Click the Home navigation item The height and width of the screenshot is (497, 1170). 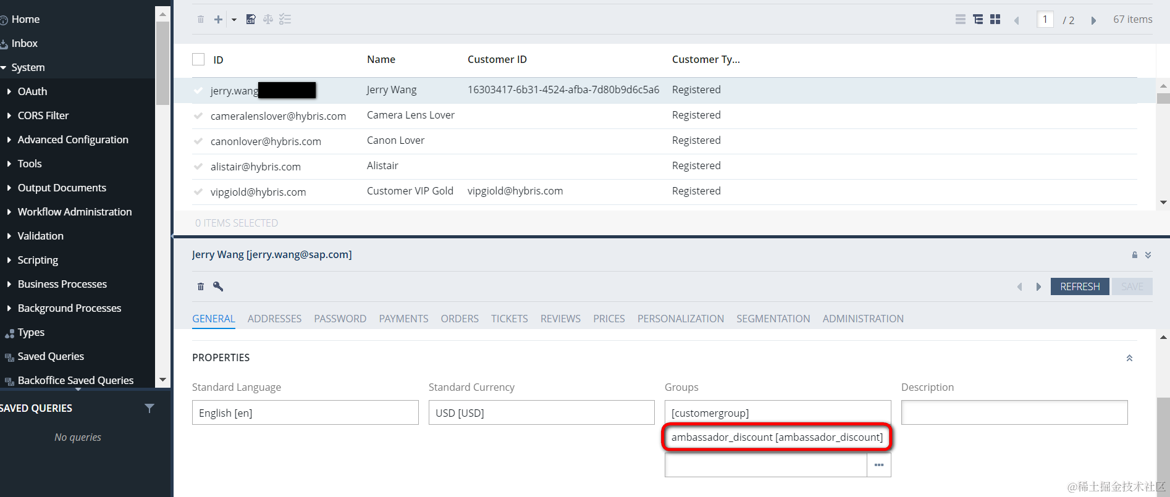[x=25, y=19]
